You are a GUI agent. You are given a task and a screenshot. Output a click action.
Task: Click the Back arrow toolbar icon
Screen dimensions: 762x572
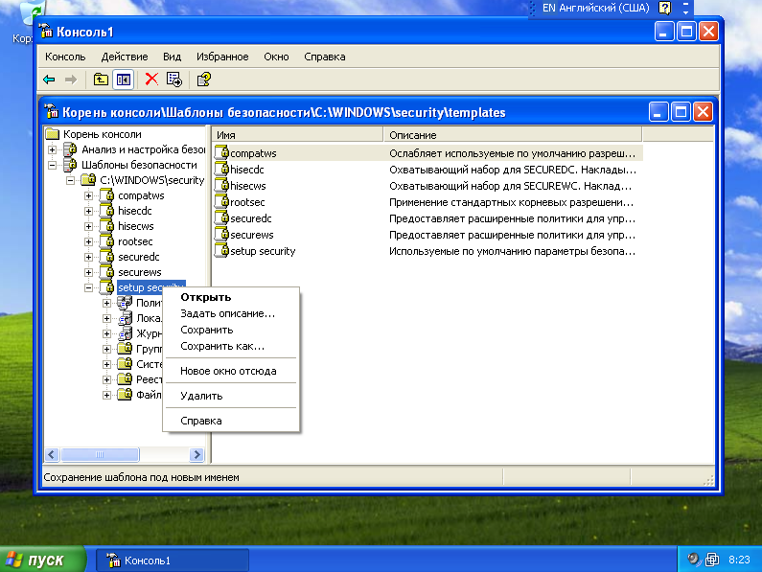(49, 80)
